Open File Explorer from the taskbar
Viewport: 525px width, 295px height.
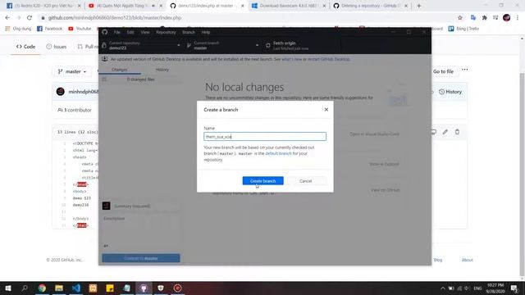[x=59, y=288]
